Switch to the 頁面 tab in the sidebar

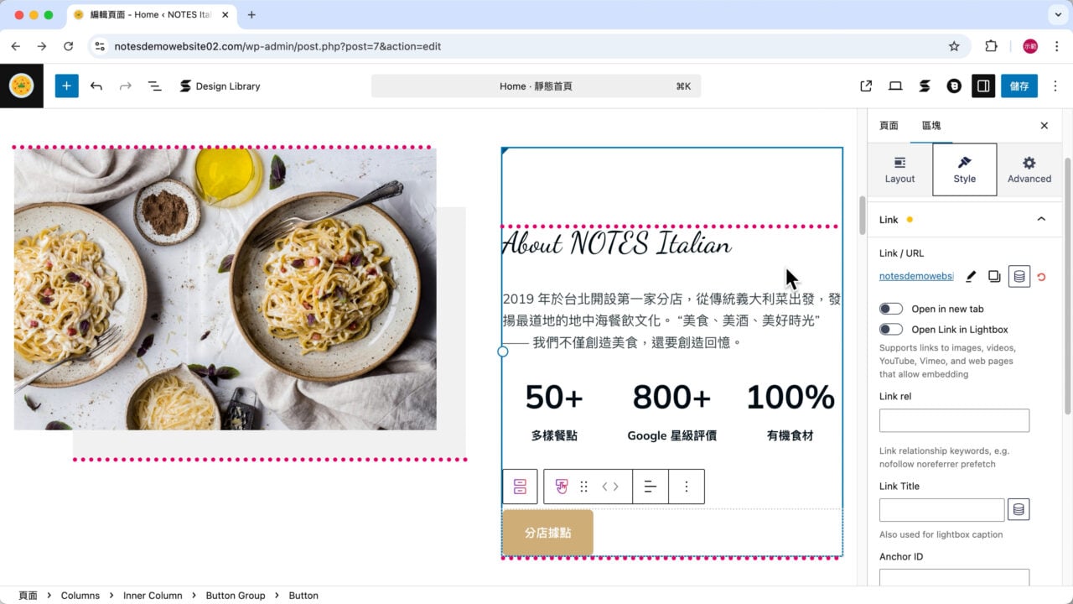coord(889,125)
